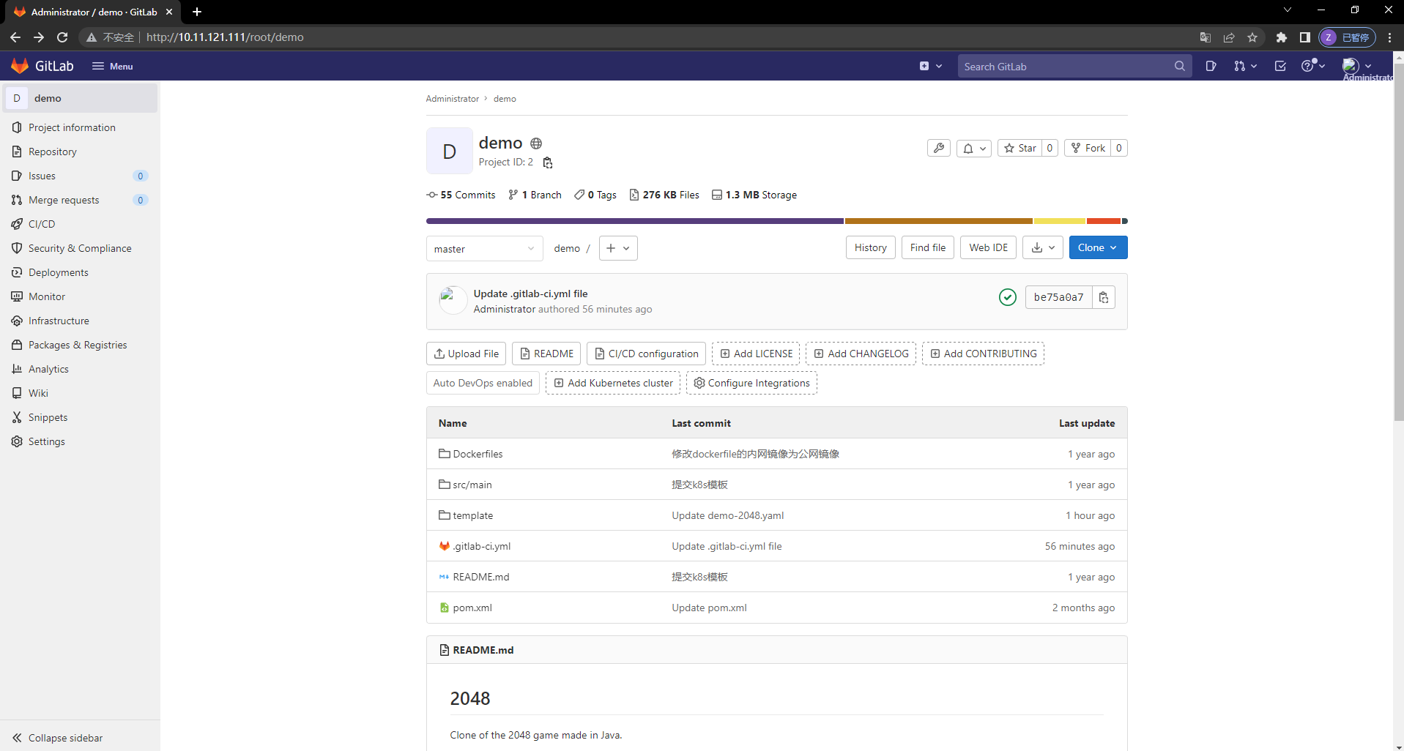Viewport: 1404px width, 751px height.
Task: Open the 55 Commits link
Action: (x=461, y=195)
